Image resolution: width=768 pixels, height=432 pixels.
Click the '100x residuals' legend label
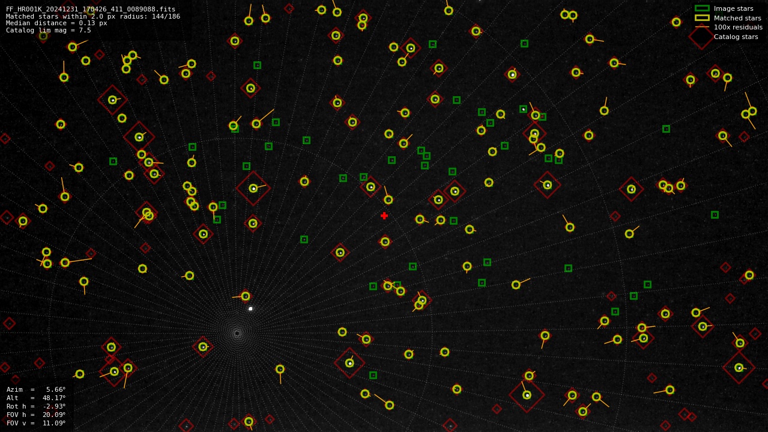coord(738,27)
